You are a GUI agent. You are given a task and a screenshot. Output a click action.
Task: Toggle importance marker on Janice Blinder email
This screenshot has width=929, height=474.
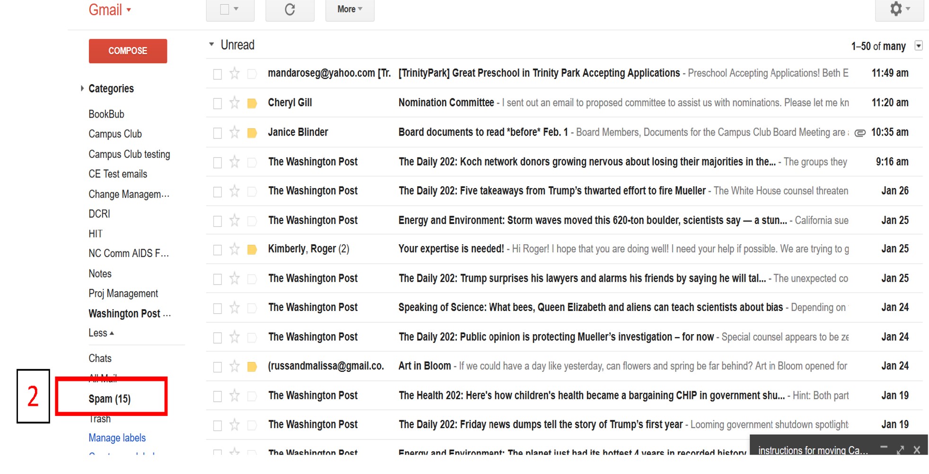pyautogui.click(x=252, y=133)
